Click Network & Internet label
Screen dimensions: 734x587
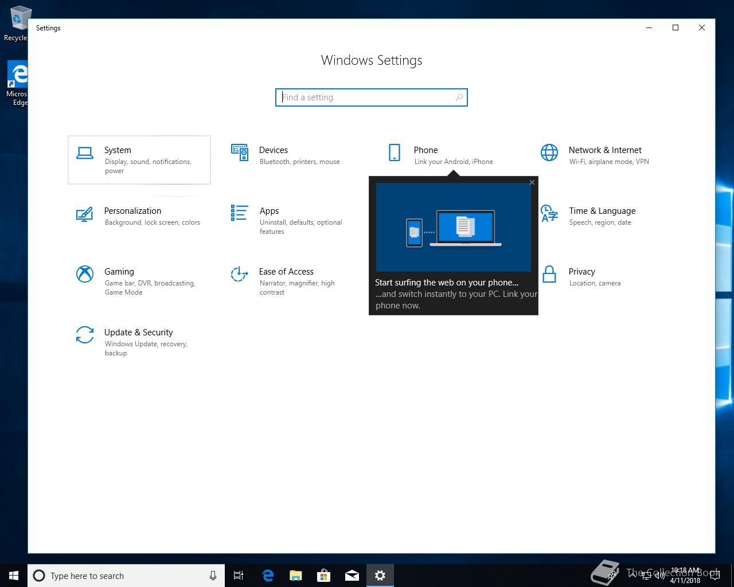tap(605, 150)
